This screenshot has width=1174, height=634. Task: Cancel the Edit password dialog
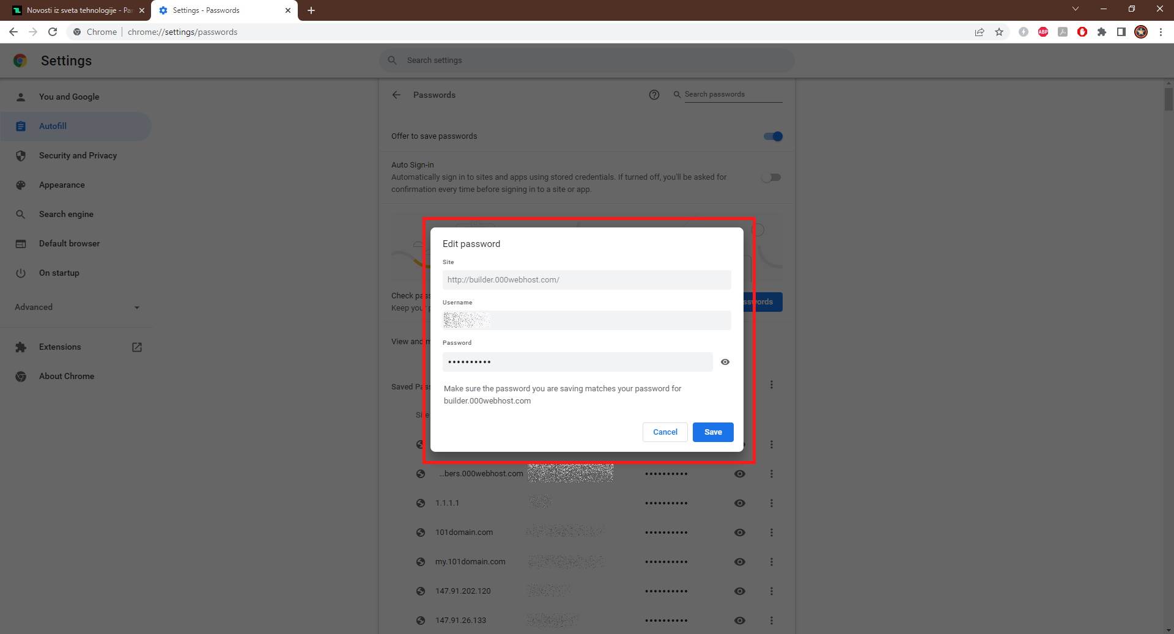point(665,432)
